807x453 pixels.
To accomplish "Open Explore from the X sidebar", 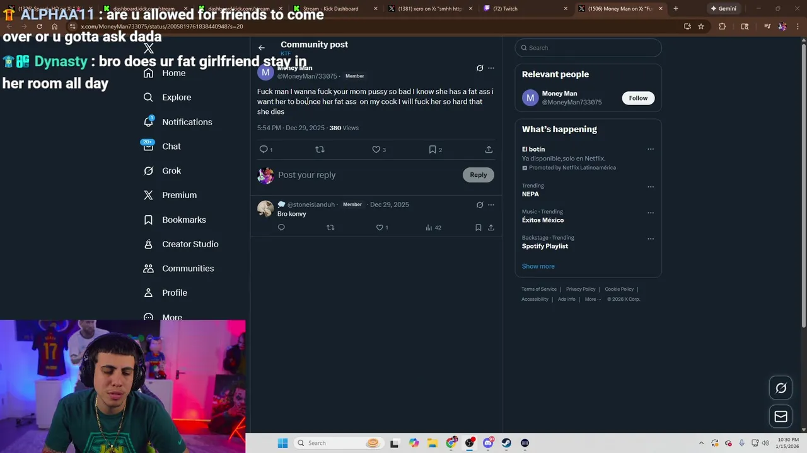I will click(168, 98).
